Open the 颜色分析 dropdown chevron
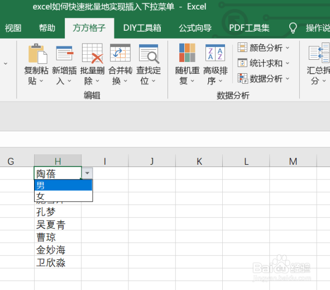 point(288,48)
